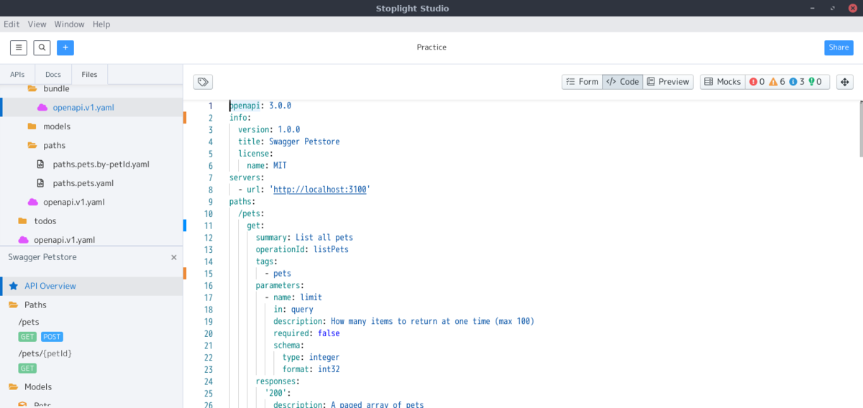Click the bundle folder icon
Screen dimensions: 863x408
click(32, 89)
